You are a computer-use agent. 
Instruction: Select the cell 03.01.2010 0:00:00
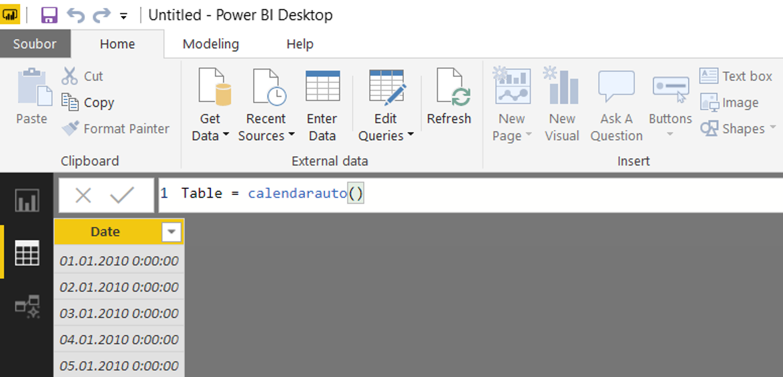point(119,314)
